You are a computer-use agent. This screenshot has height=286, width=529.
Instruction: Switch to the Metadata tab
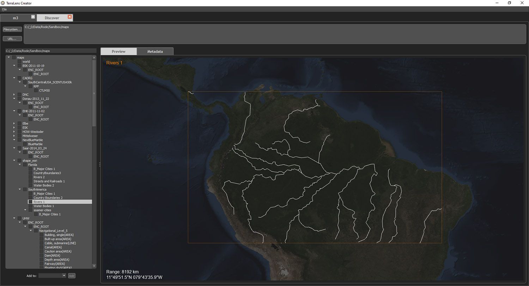point(155,51)
